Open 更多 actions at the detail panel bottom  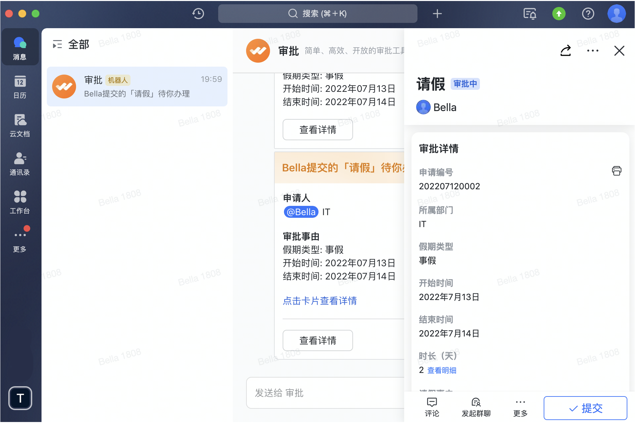[x=520, y=407]
